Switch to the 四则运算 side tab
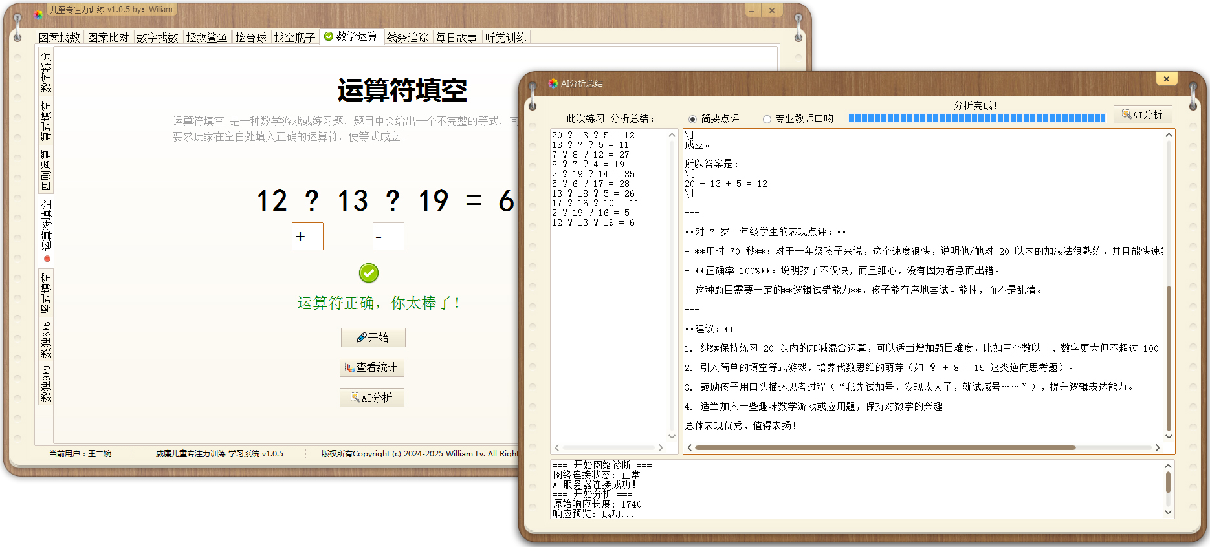The image size is (1210, 547). click(x=46, y=170)
